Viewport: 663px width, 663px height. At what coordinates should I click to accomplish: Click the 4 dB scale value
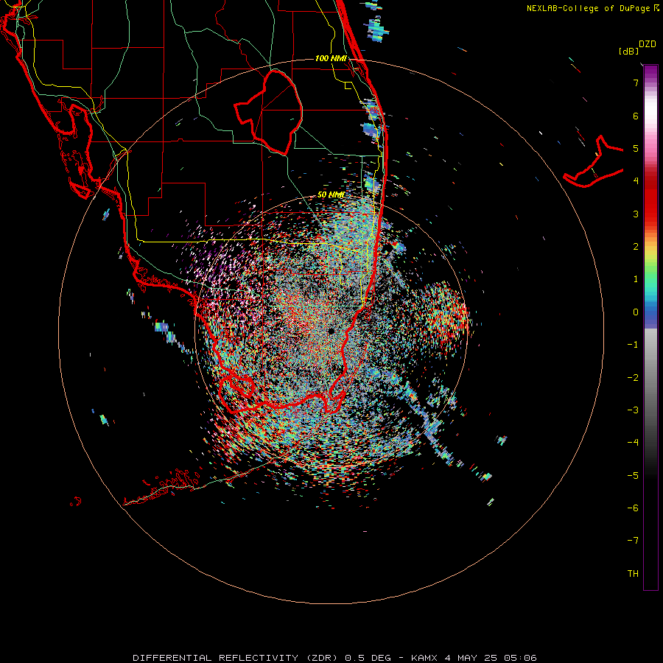pyautogui.click(x=636, y=181)
